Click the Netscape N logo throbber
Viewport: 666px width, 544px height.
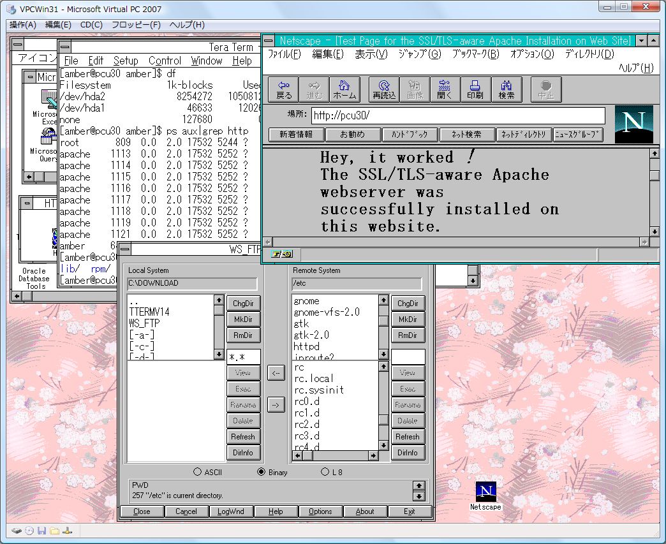click(x=633, y=124)
